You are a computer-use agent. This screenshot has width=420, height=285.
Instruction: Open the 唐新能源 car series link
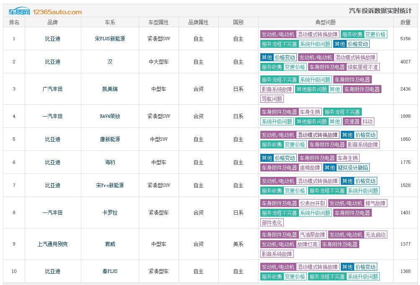[110, 139]
